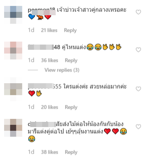This screenshot has width=151, height=159.
Task: Open third commenter's beige avatar
Action: click(x=13, y=89)
